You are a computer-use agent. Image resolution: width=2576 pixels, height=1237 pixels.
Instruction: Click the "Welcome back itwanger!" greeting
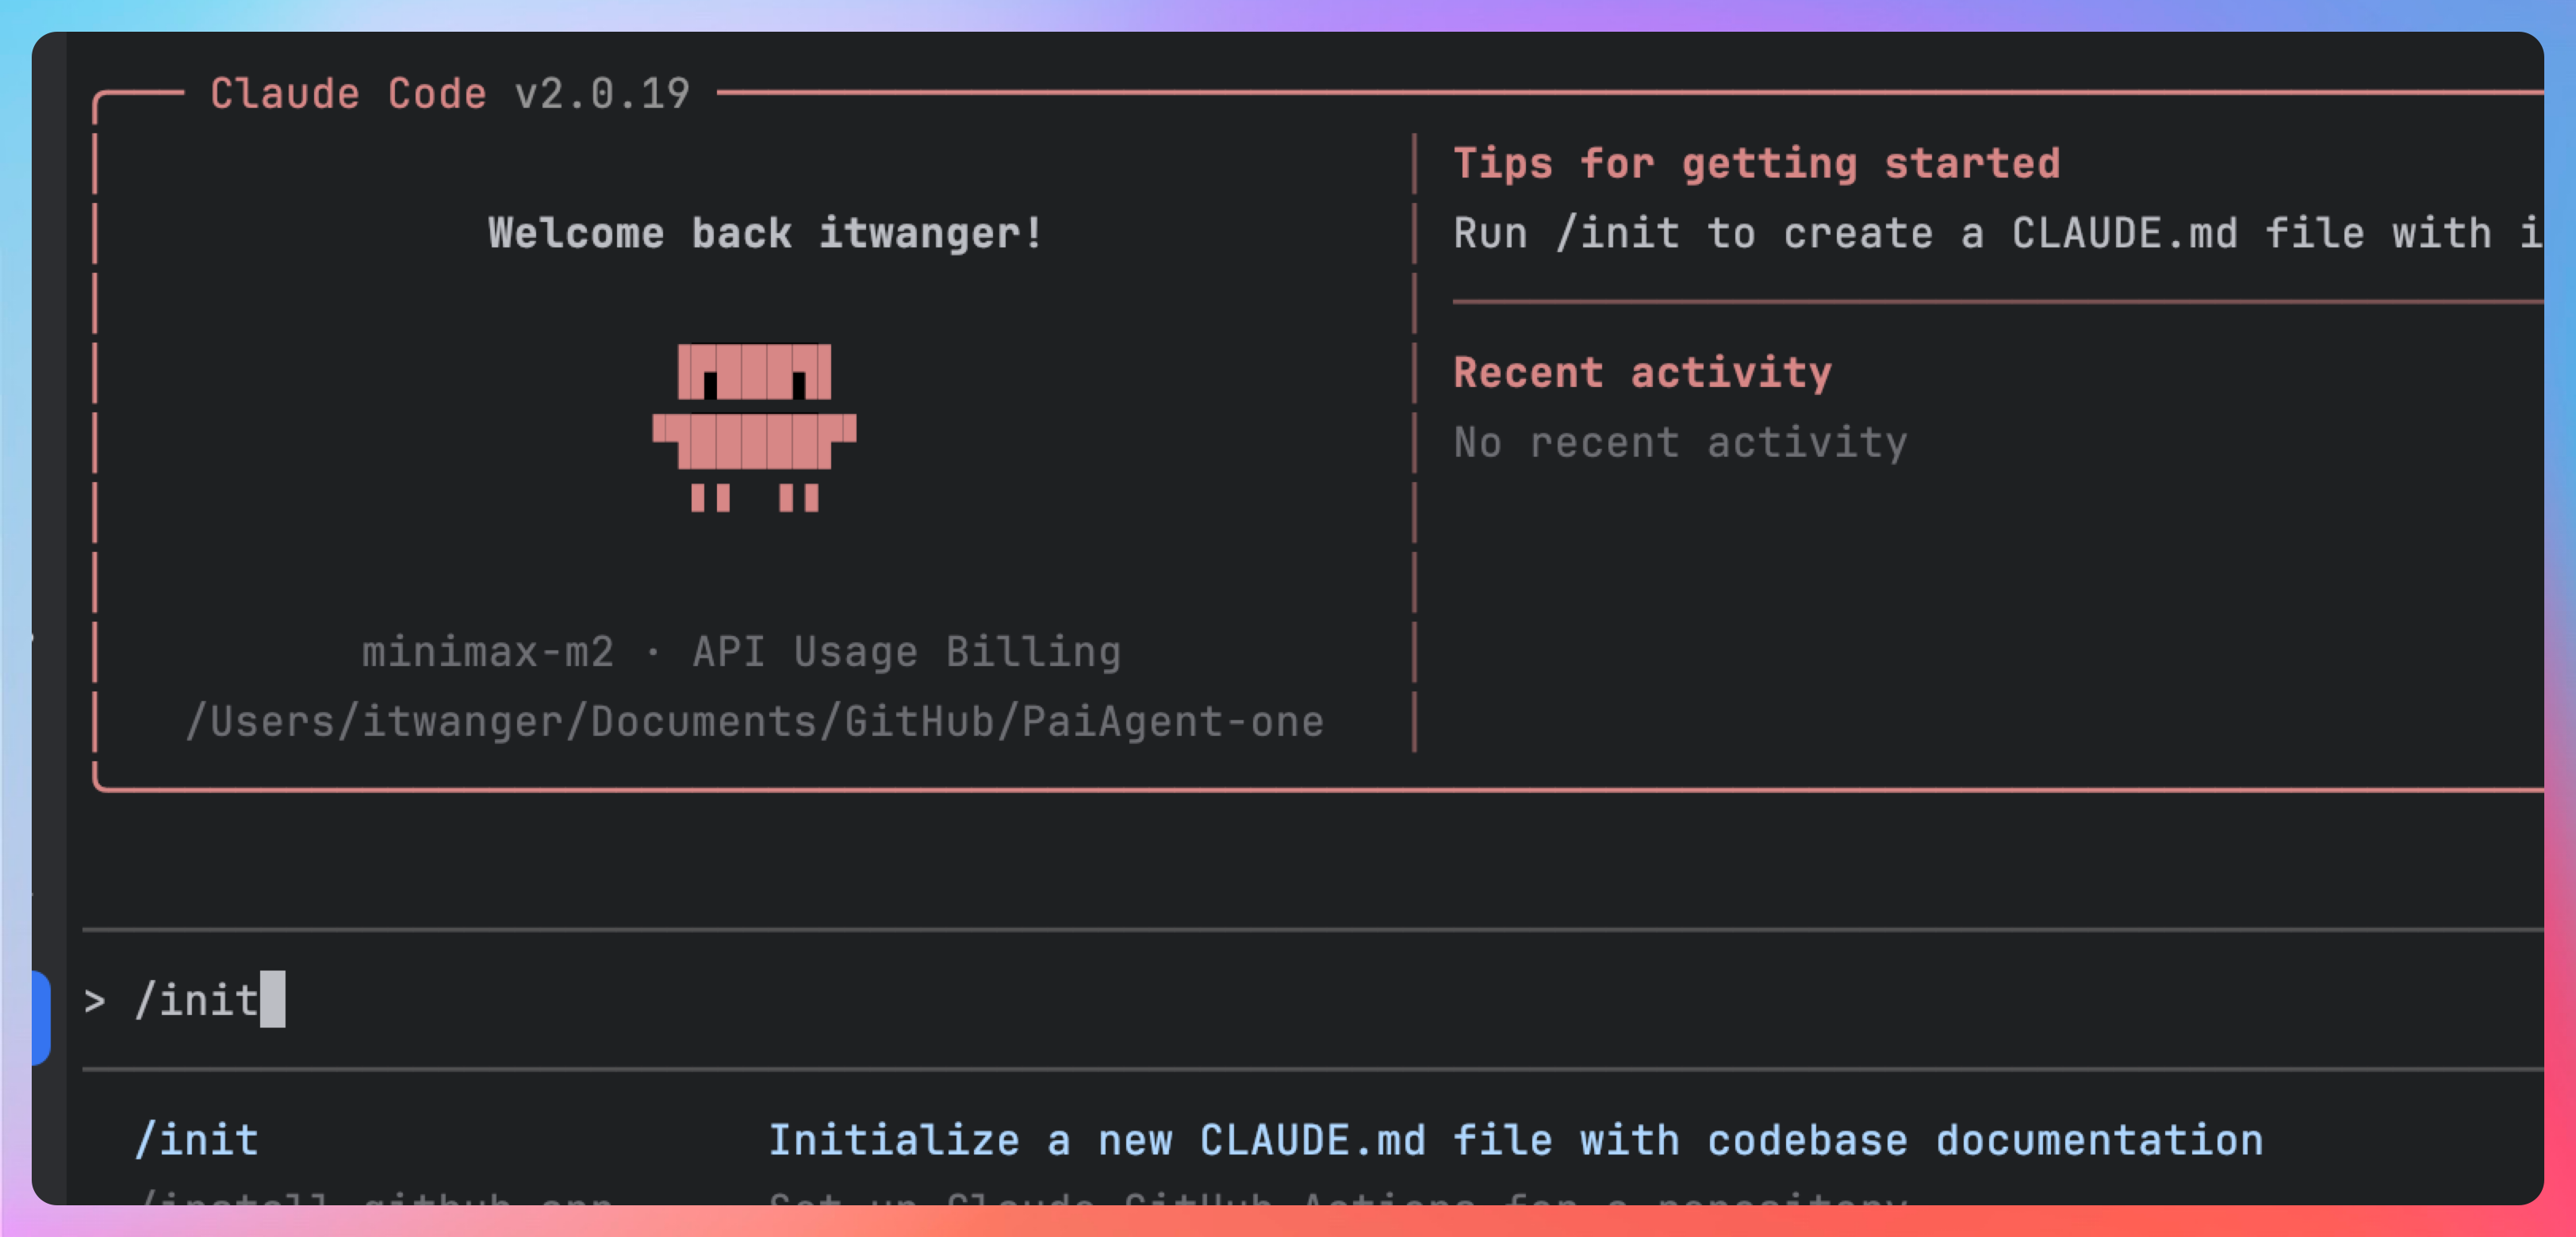tap(765, 233)
